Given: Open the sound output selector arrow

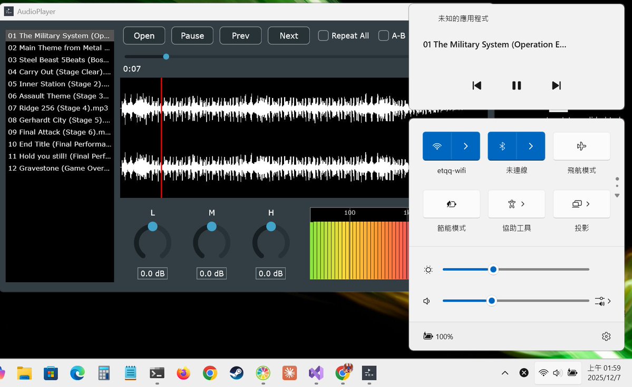Looking at the screenshot, I should [603, 301].
